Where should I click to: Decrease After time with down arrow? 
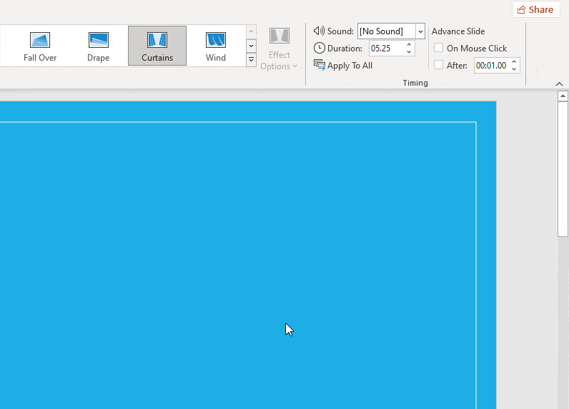click(514, 69)
